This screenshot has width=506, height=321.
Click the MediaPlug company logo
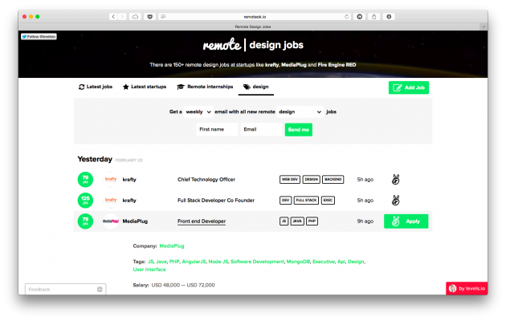pos(111,221)
